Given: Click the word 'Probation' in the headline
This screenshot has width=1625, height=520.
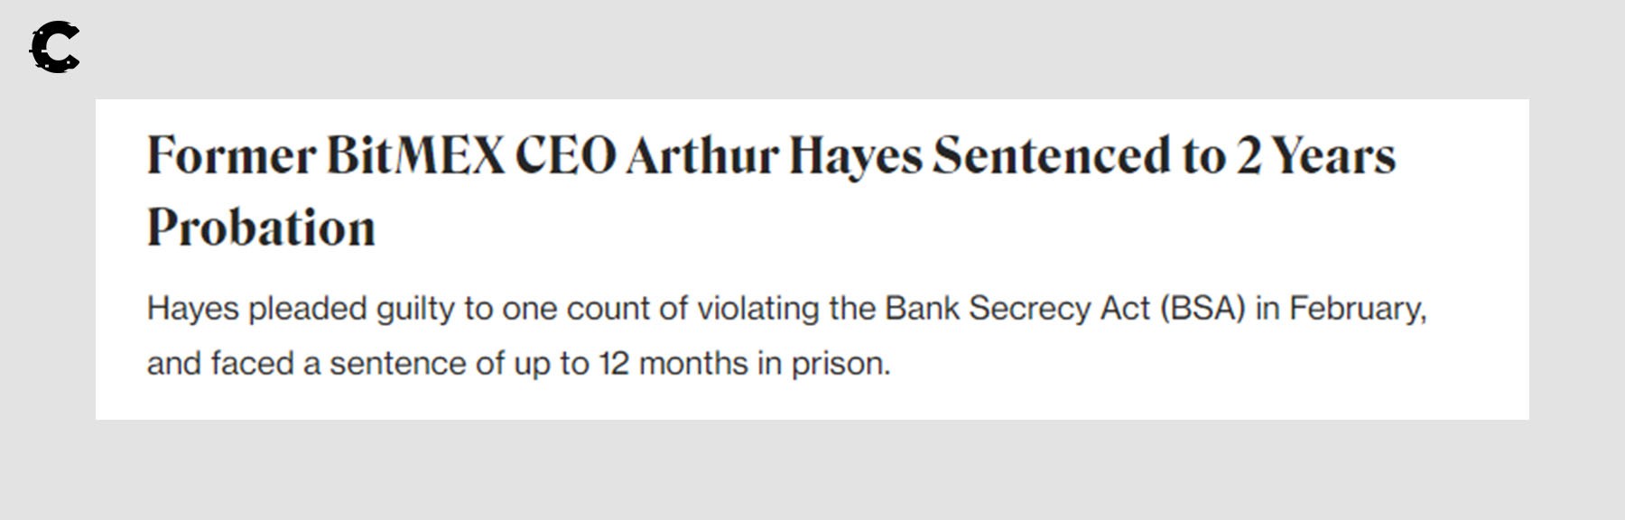Looking at the screenshot, I should (261, 227).
